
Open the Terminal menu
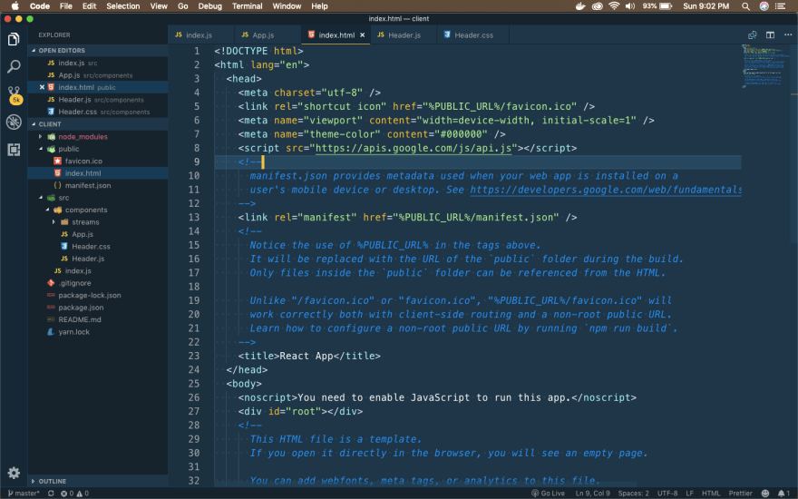coord(247,6)
